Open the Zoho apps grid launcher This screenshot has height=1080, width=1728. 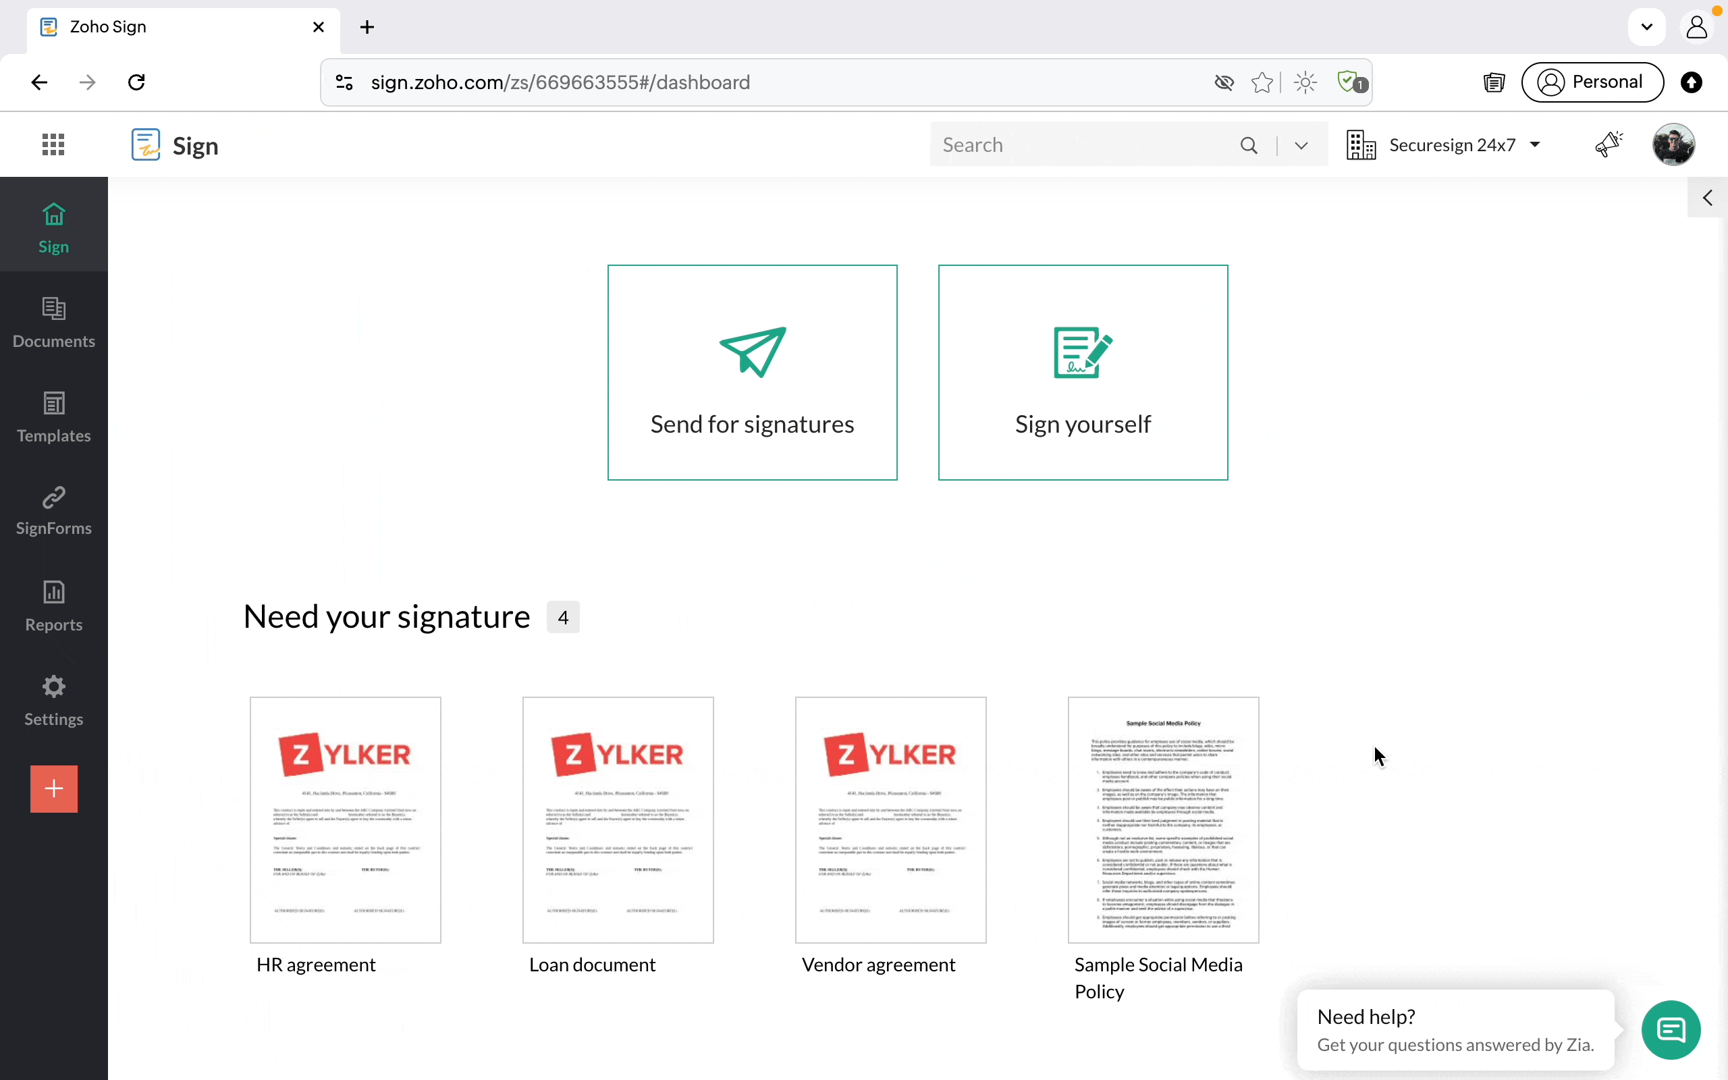[53, 145]
